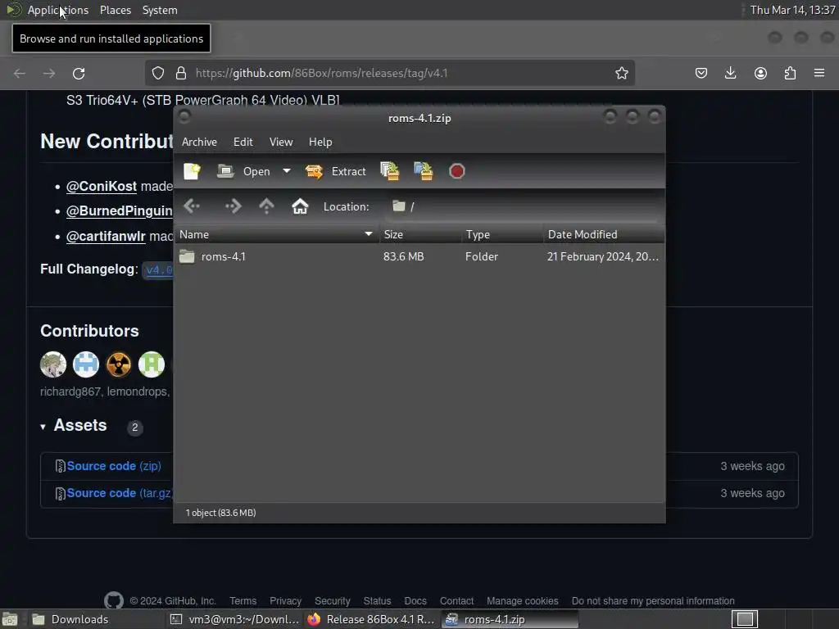This screenshot has width=839, height=629.
Task: Sort by the Date Modified column header
Action: [x=604, y=234]
